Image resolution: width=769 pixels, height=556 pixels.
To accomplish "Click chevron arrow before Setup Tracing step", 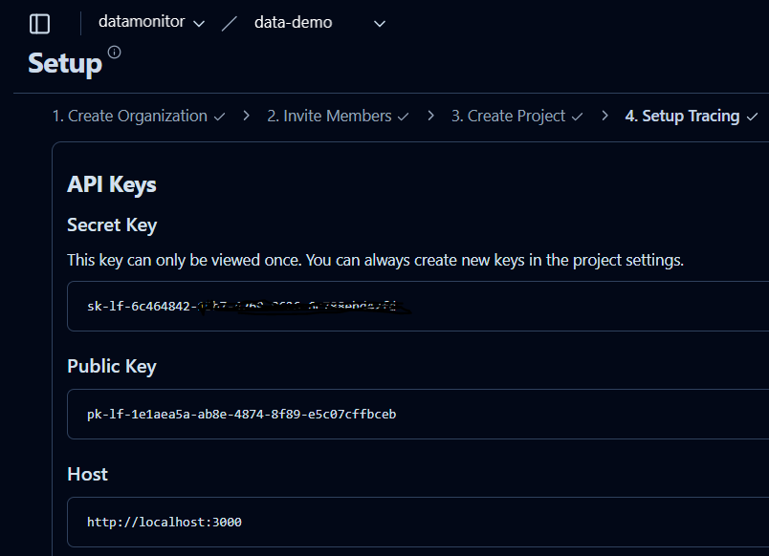I will [x=604, y=116].
